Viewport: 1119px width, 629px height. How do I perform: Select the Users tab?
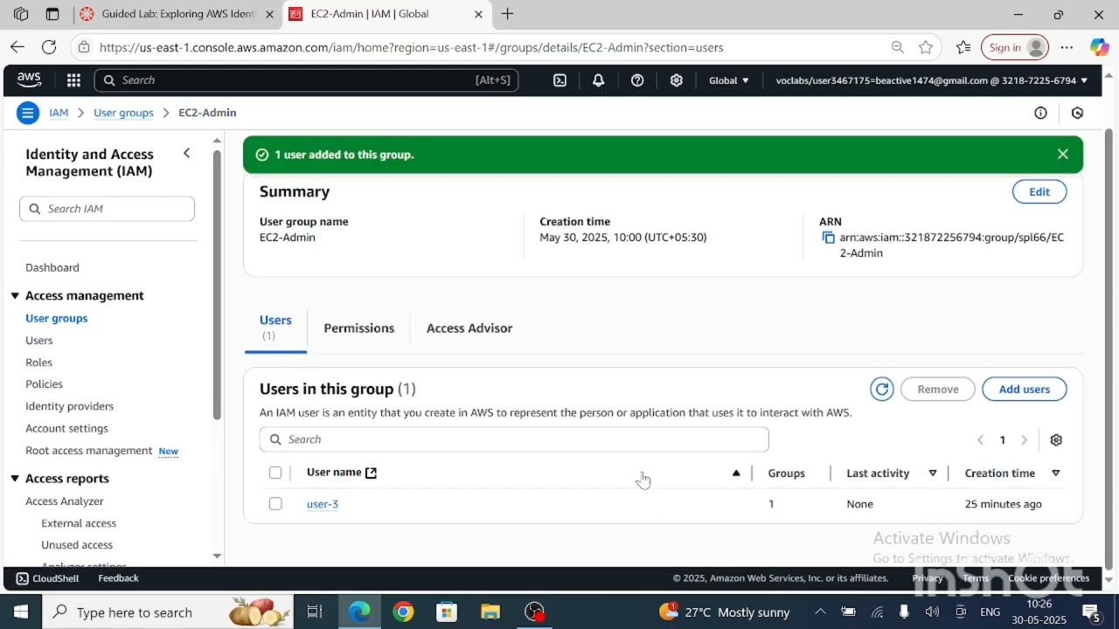275,327
